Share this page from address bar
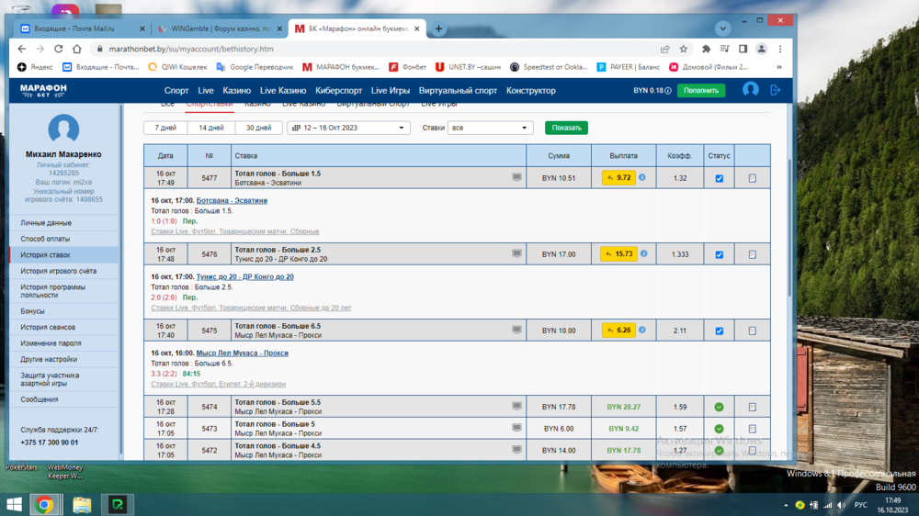Image resolution: width=919 pixels, height=516 pixels. click(664, 49)
